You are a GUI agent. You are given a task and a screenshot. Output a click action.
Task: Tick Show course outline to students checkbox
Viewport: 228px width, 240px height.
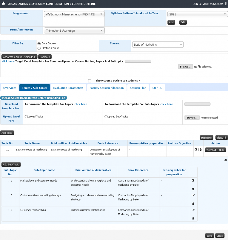pyautogui.click(x=89, y=81)
